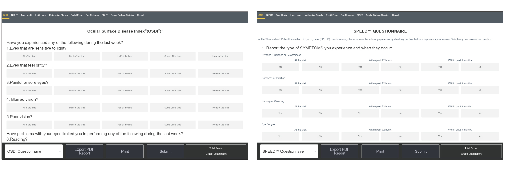Answer No for Eye Fatigue within past 72 hours

pos(400,136)
